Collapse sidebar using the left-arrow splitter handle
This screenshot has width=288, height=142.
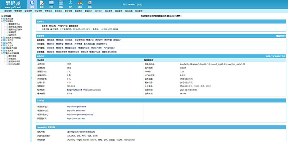point(31,78)
